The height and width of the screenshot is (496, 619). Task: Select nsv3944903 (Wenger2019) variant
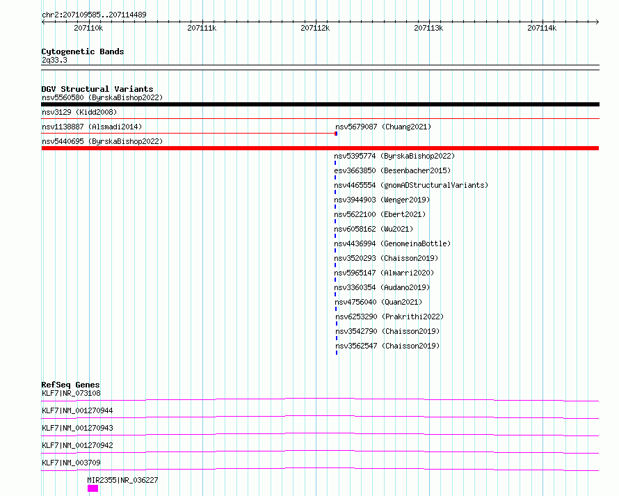pos(382,200)
